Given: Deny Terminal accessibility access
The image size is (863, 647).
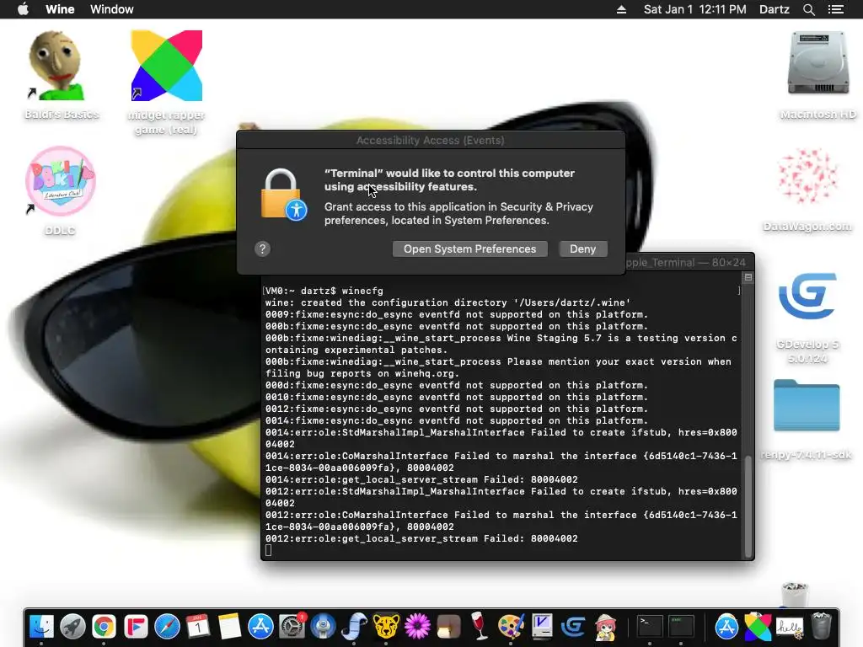Looking at the screenshot, I should pyautogui.click(x=583, y=249).
